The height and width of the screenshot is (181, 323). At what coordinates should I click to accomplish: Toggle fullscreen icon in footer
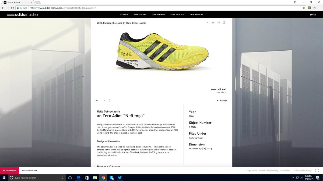coord(317,171)
